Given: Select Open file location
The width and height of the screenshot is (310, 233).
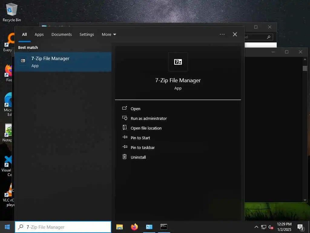Looking at the screenshot, I should [146, 128].
